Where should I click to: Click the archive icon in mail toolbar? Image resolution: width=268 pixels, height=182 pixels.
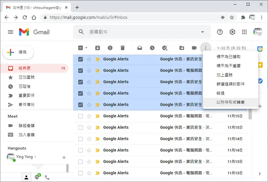[x=98, y=48]
